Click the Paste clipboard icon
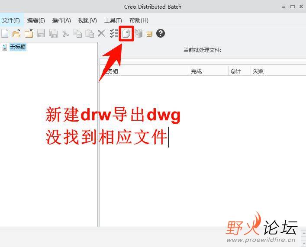Screen dimensions: 306x247 point(90,33)
